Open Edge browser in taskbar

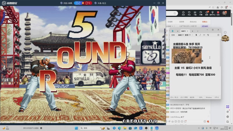point(119,128)
